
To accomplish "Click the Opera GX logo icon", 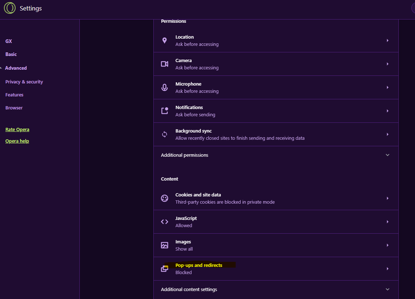I will pos(10,8).
